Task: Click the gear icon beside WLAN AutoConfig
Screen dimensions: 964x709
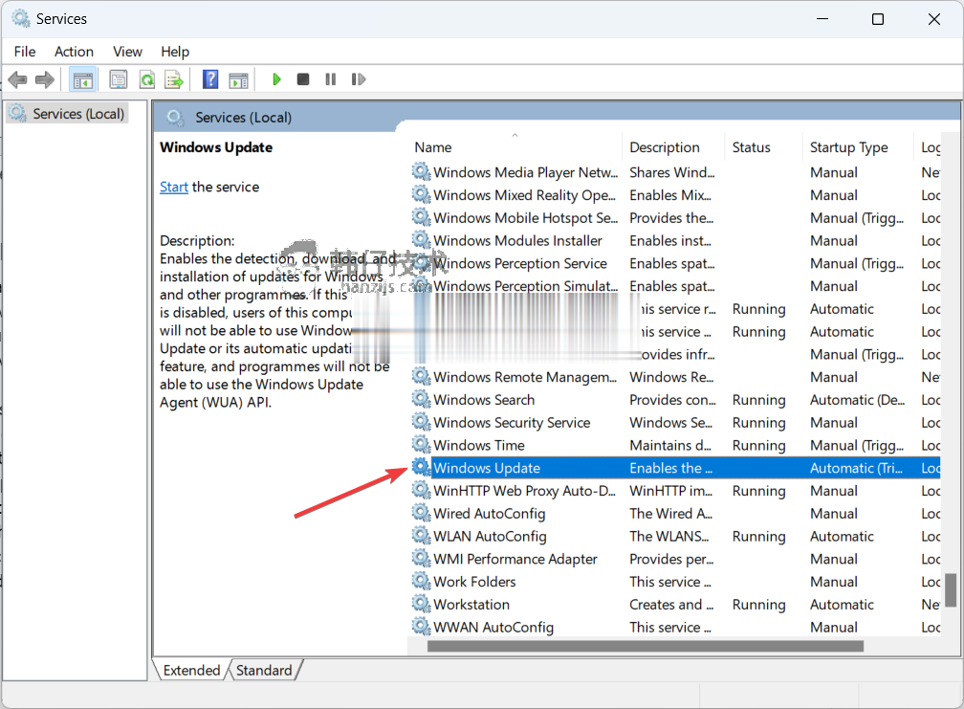Action: [x=421, y=536]
